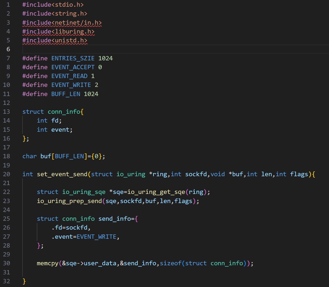329x287 pixels.
Task: Click the underlined liburing.h include
Action: click(58, 31)
